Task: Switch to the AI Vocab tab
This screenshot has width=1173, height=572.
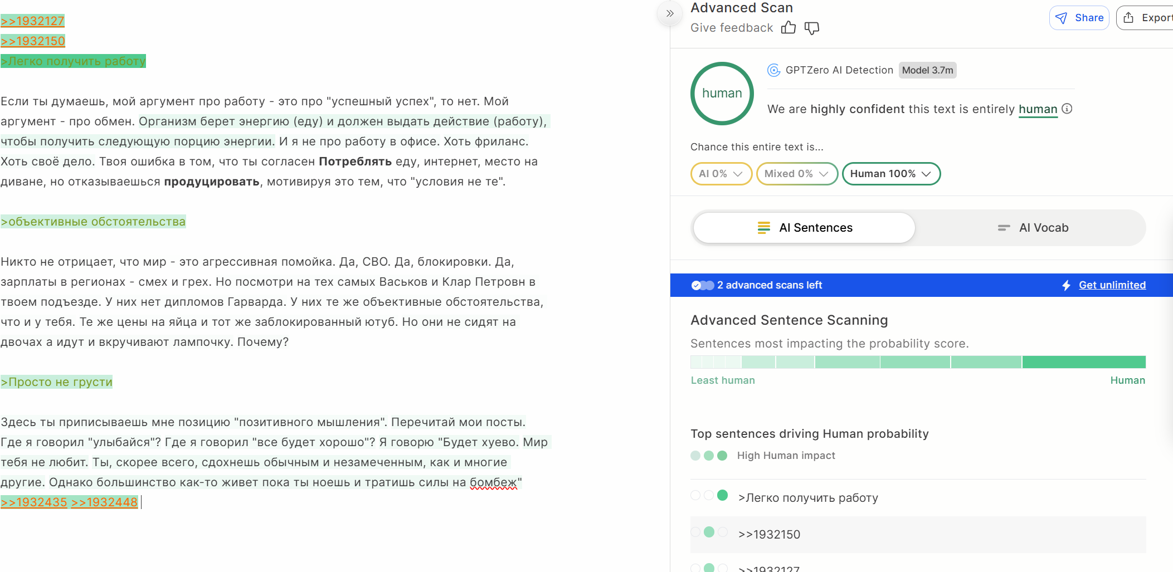Action: pos(1032,228)
